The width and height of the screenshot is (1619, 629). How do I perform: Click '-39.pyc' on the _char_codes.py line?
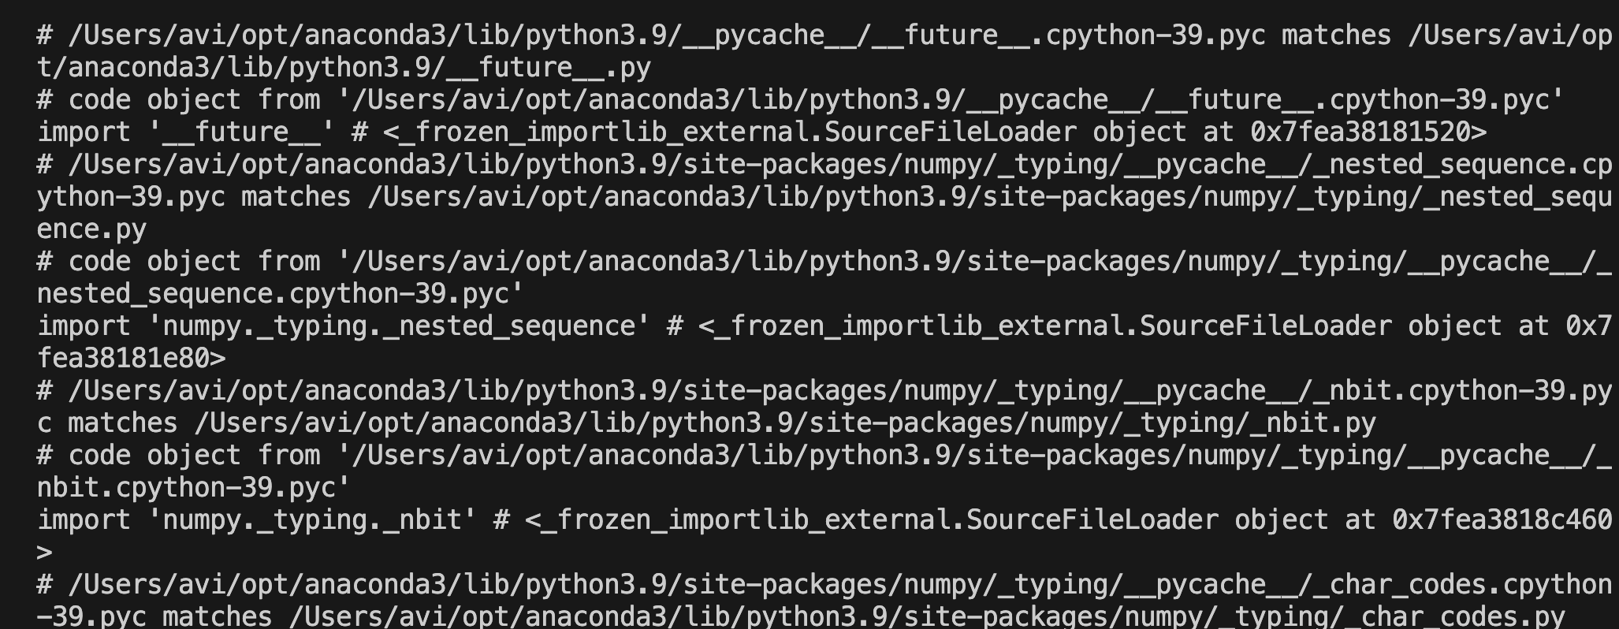click(91, 617)
